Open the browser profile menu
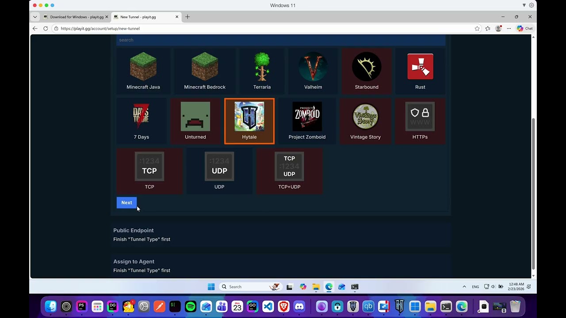 coord(498,28)
